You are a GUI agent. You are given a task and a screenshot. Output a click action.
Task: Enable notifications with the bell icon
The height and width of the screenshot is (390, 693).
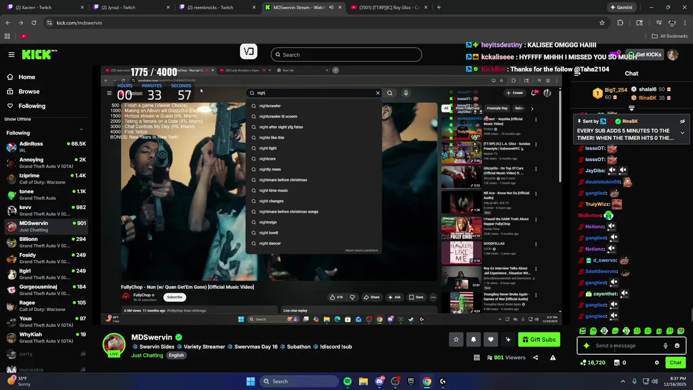[473, 340]
